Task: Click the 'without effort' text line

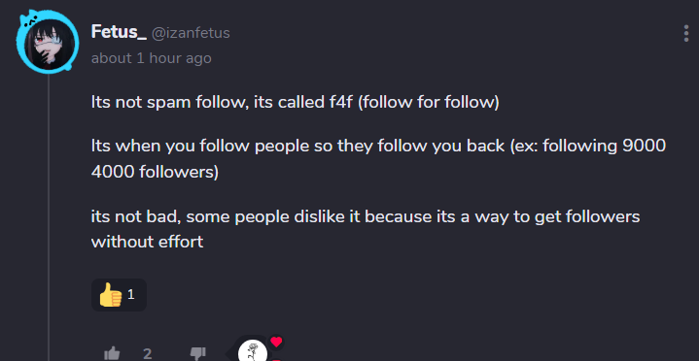Action: [x=147, y=242]
